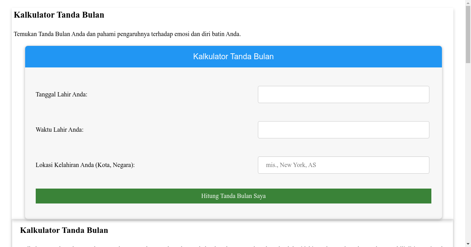Click the scrollbar track below the thumb

tap(468, 157)
